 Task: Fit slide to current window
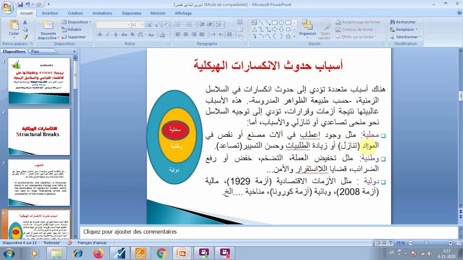458,243
